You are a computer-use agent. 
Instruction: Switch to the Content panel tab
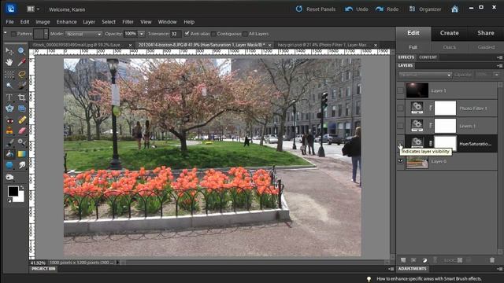pyautogui.click(x=428, y=57)
